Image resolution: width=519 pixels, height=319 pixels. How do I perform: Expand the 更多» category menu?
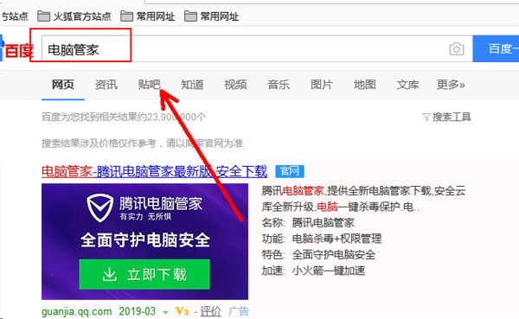(x=451, y=85)
